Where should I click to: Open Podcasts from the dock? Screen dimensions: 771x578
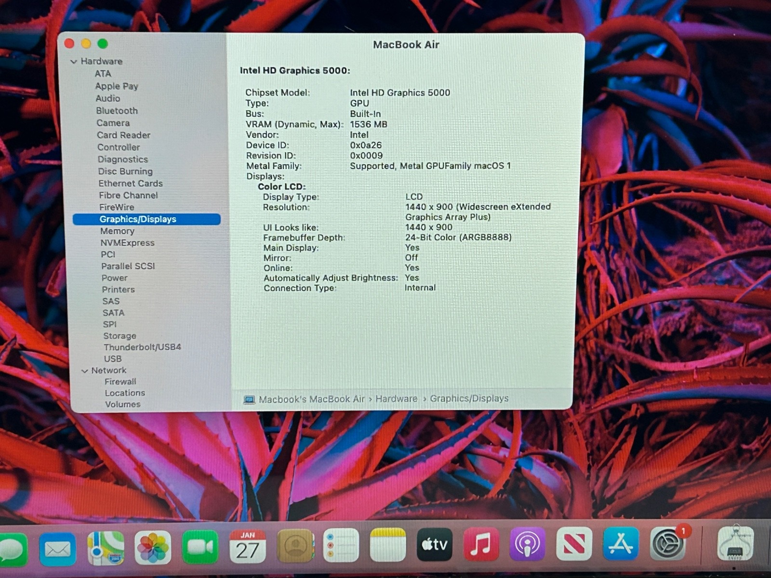coord(527,545)
